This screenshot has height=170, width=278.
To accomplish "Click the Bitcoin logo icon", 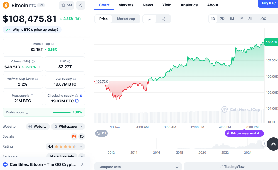I will click(6, 5).
